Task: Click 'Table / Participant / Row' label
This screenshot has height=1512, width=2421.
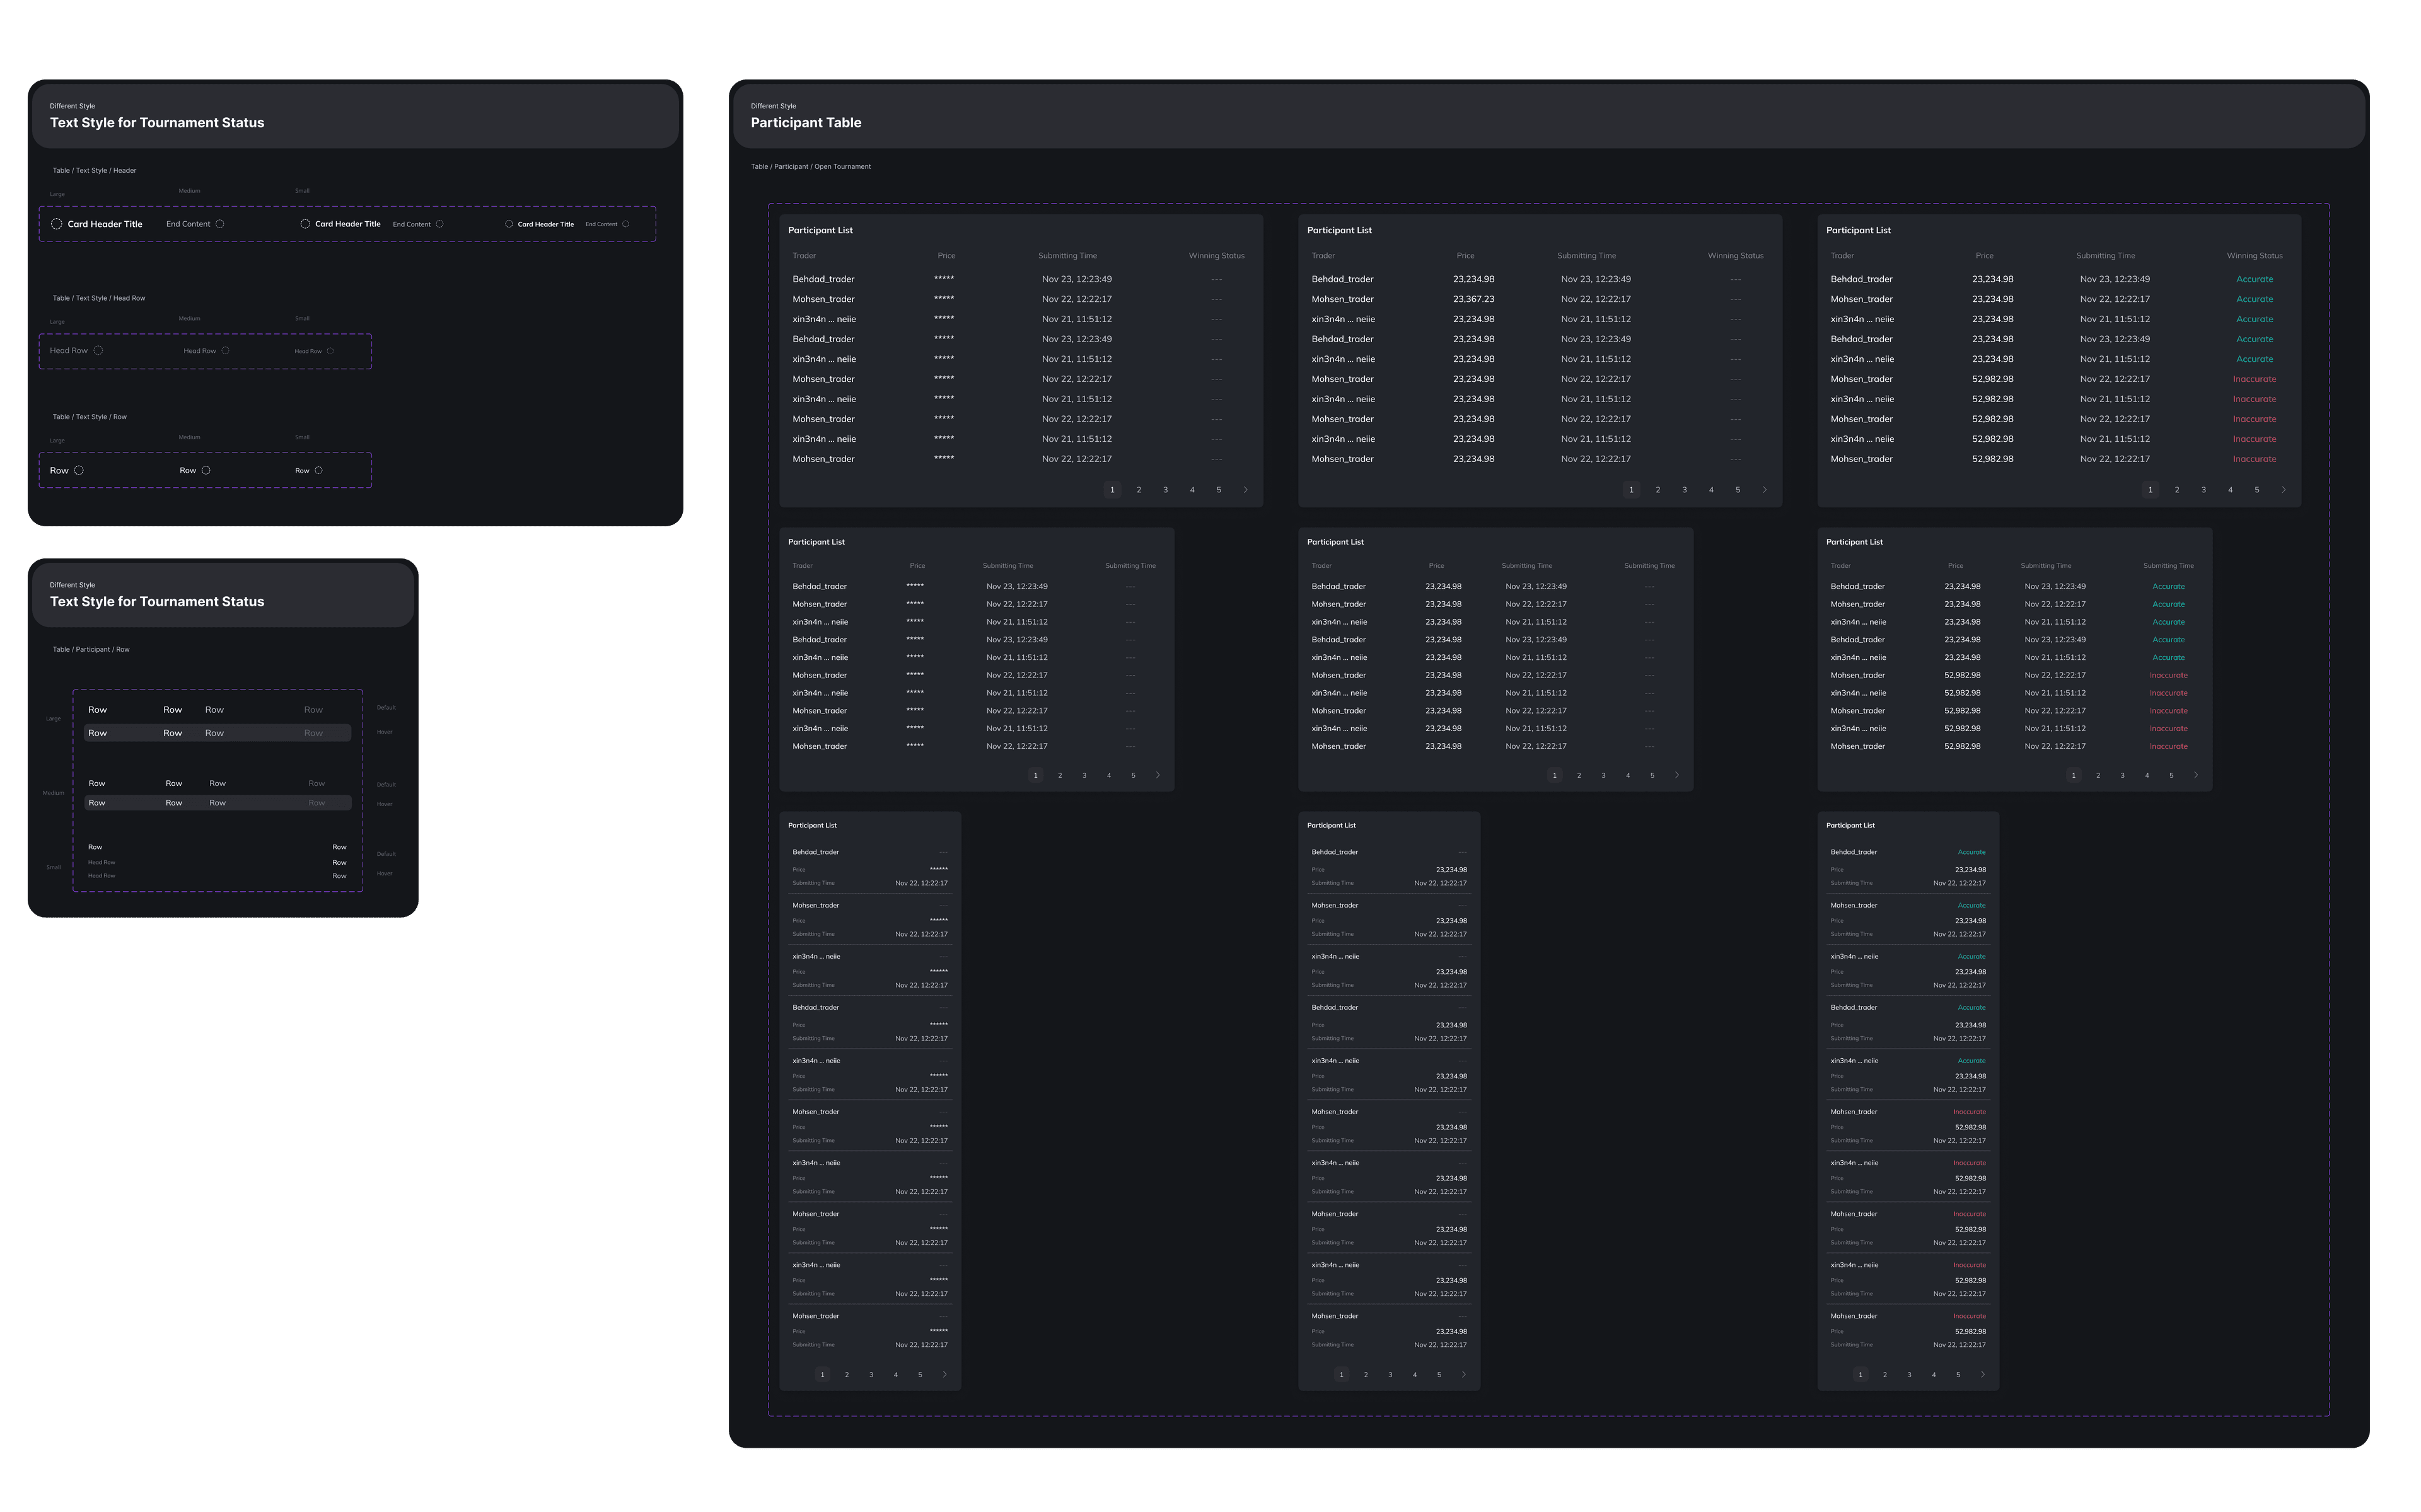Action: click(91, 649)
